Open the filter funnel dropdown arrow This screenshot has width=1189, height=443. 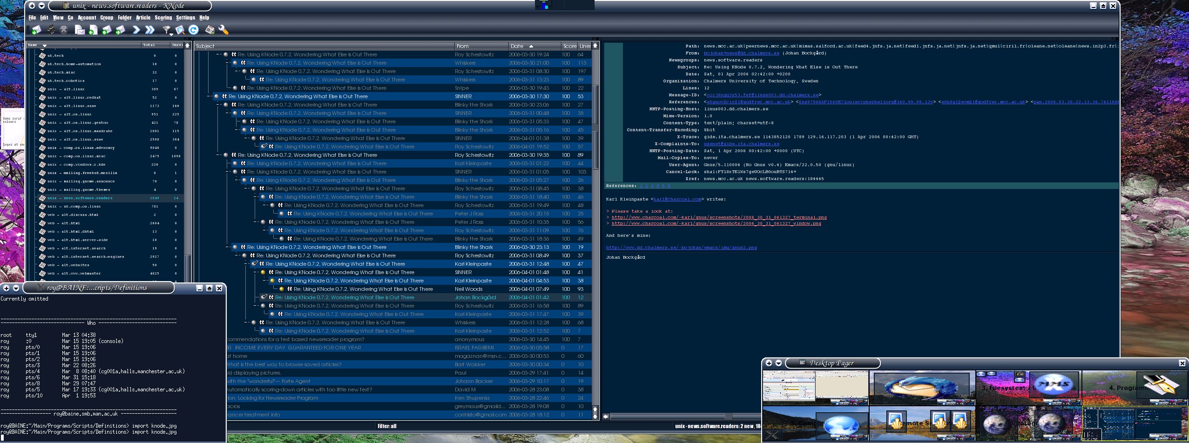(171, 34)
